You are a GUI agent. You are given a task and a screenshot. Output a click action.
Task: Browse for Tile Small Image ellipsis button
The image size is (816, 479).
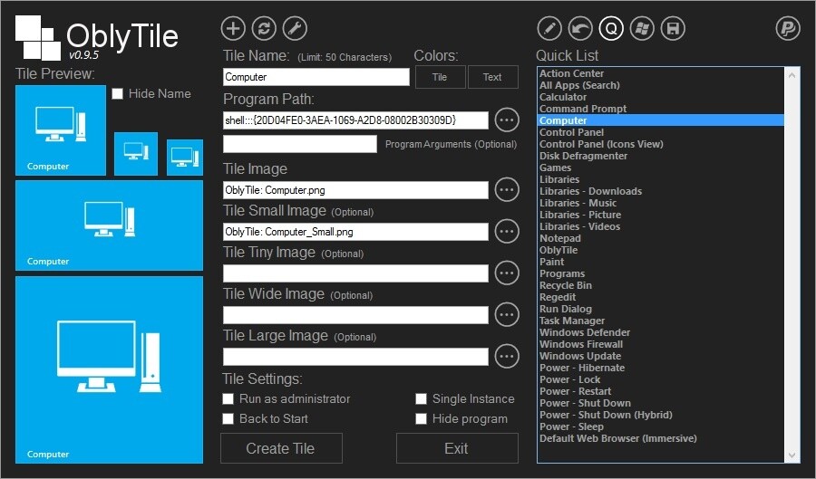click(x=507, y=231)
